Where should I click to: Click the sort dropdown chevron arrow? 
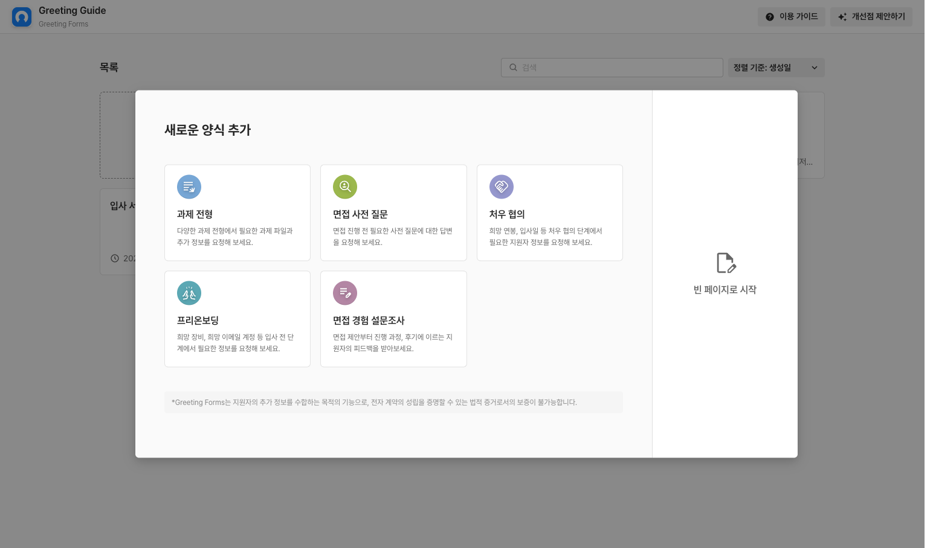click(815, 68)
